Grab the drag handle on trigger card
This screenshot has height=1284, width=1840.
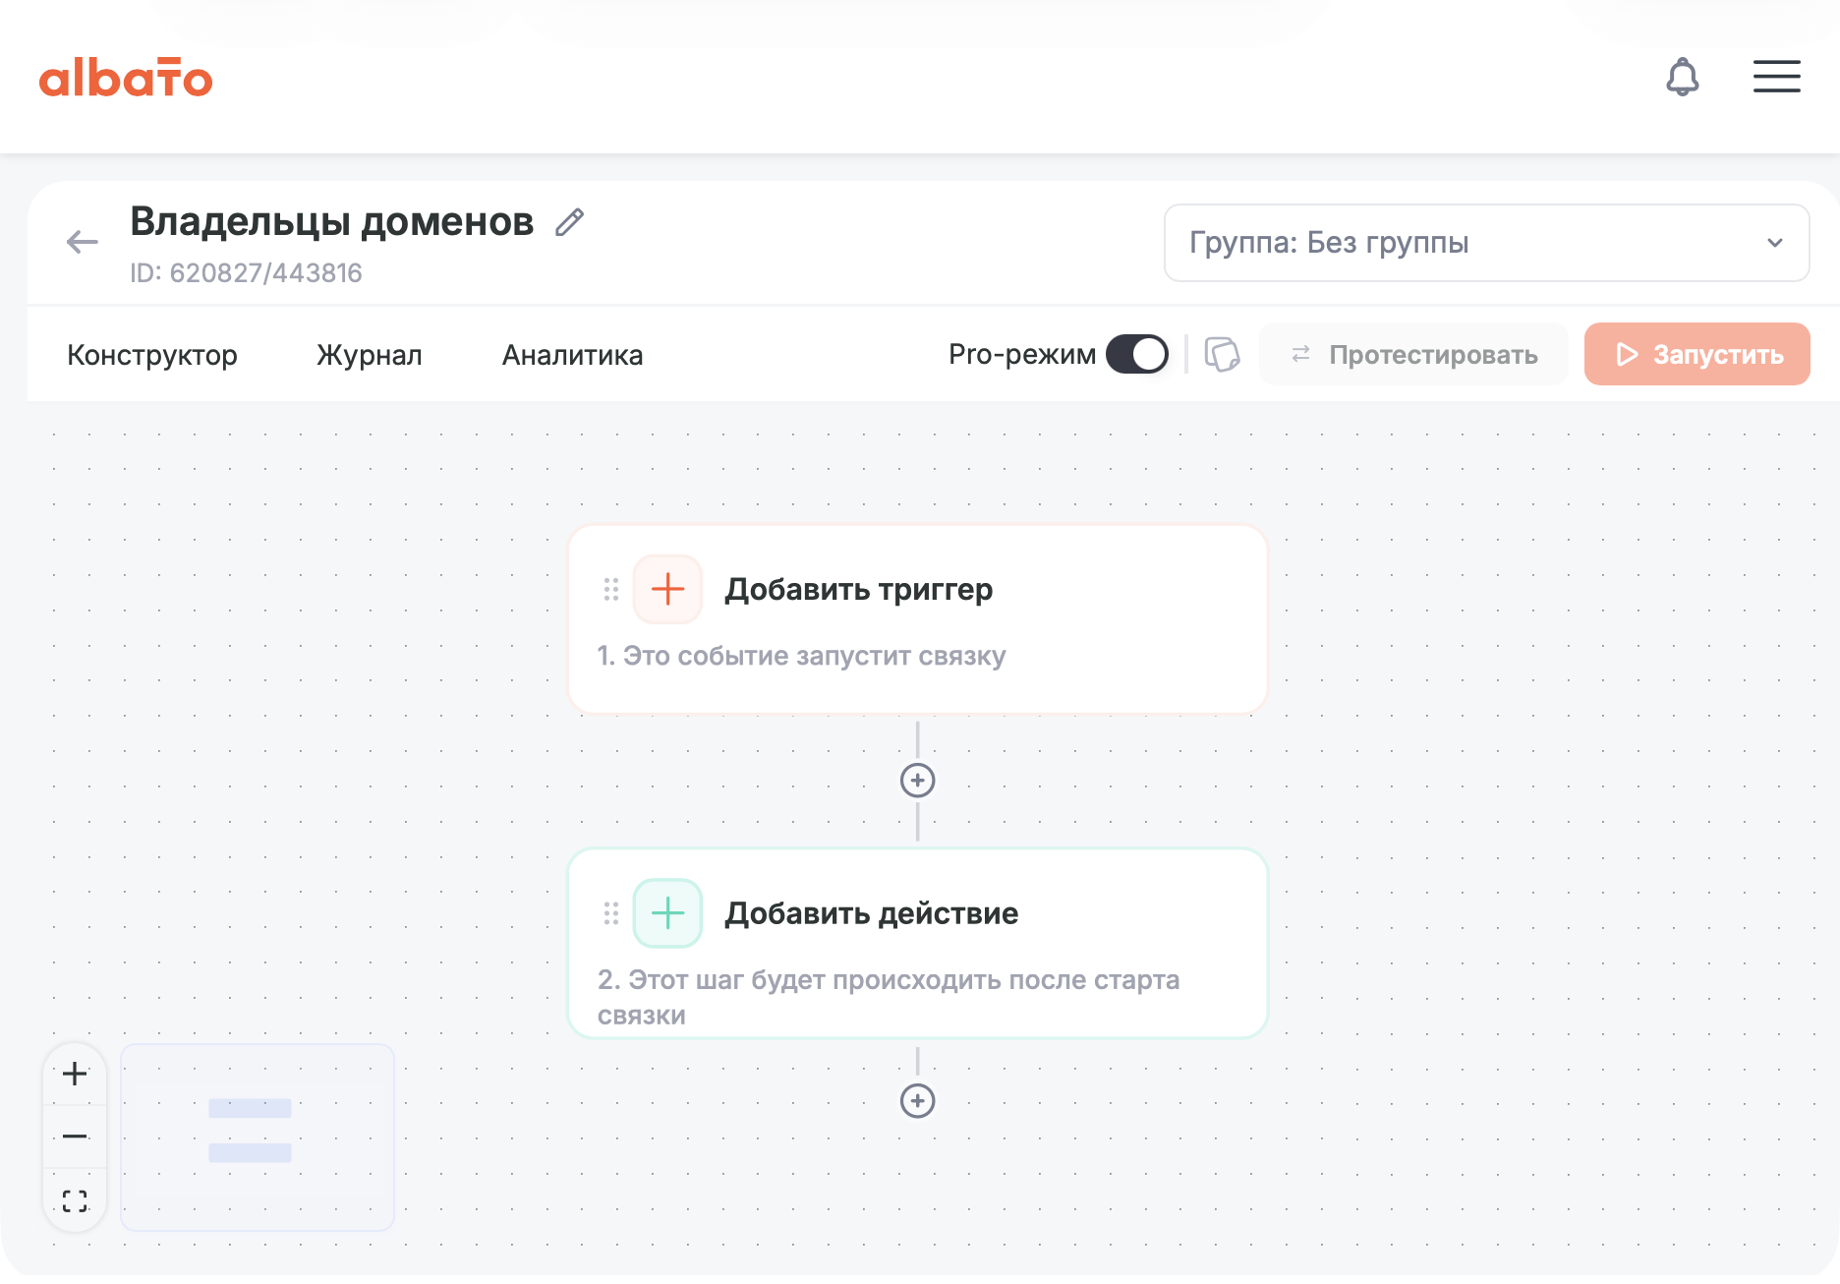(611, 589)
